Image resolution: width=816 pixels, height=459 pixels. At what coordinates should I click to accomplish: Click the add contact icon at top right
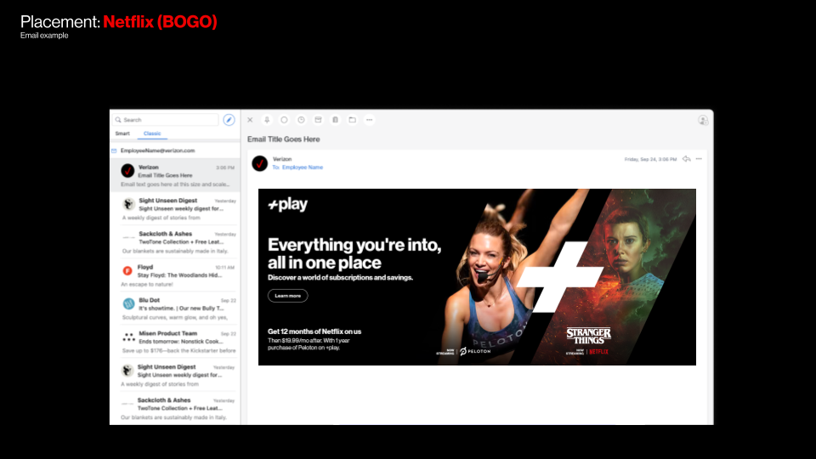coord(703,120)
